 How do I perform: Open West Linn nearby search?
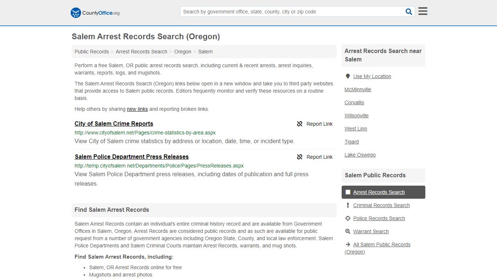click(x=356, y=129)
